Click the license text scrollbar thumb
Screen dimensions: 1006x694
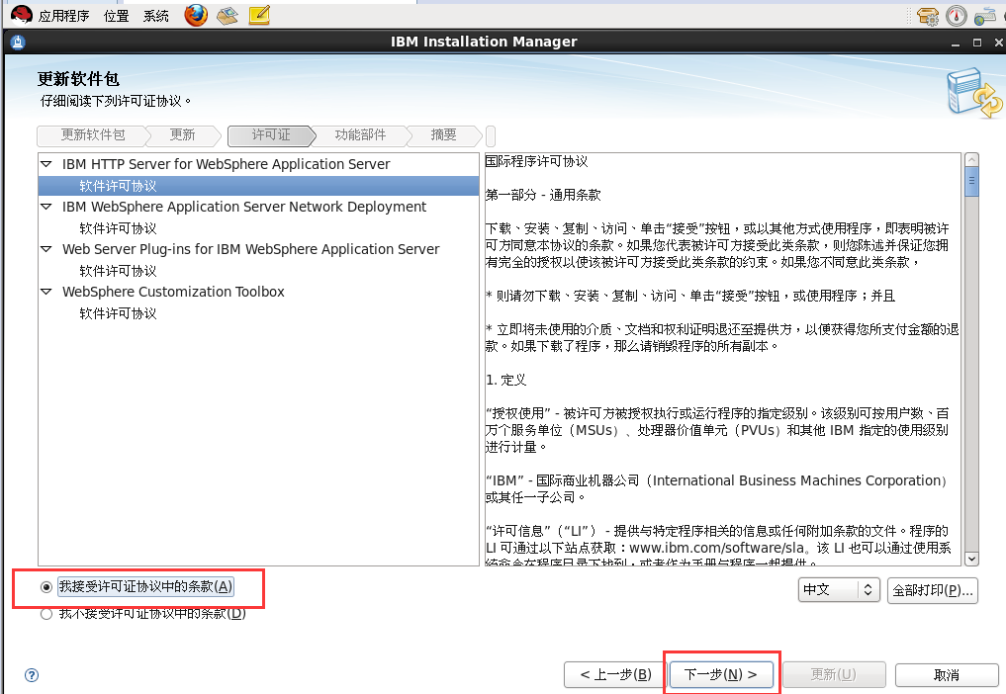tap(972, 181)
